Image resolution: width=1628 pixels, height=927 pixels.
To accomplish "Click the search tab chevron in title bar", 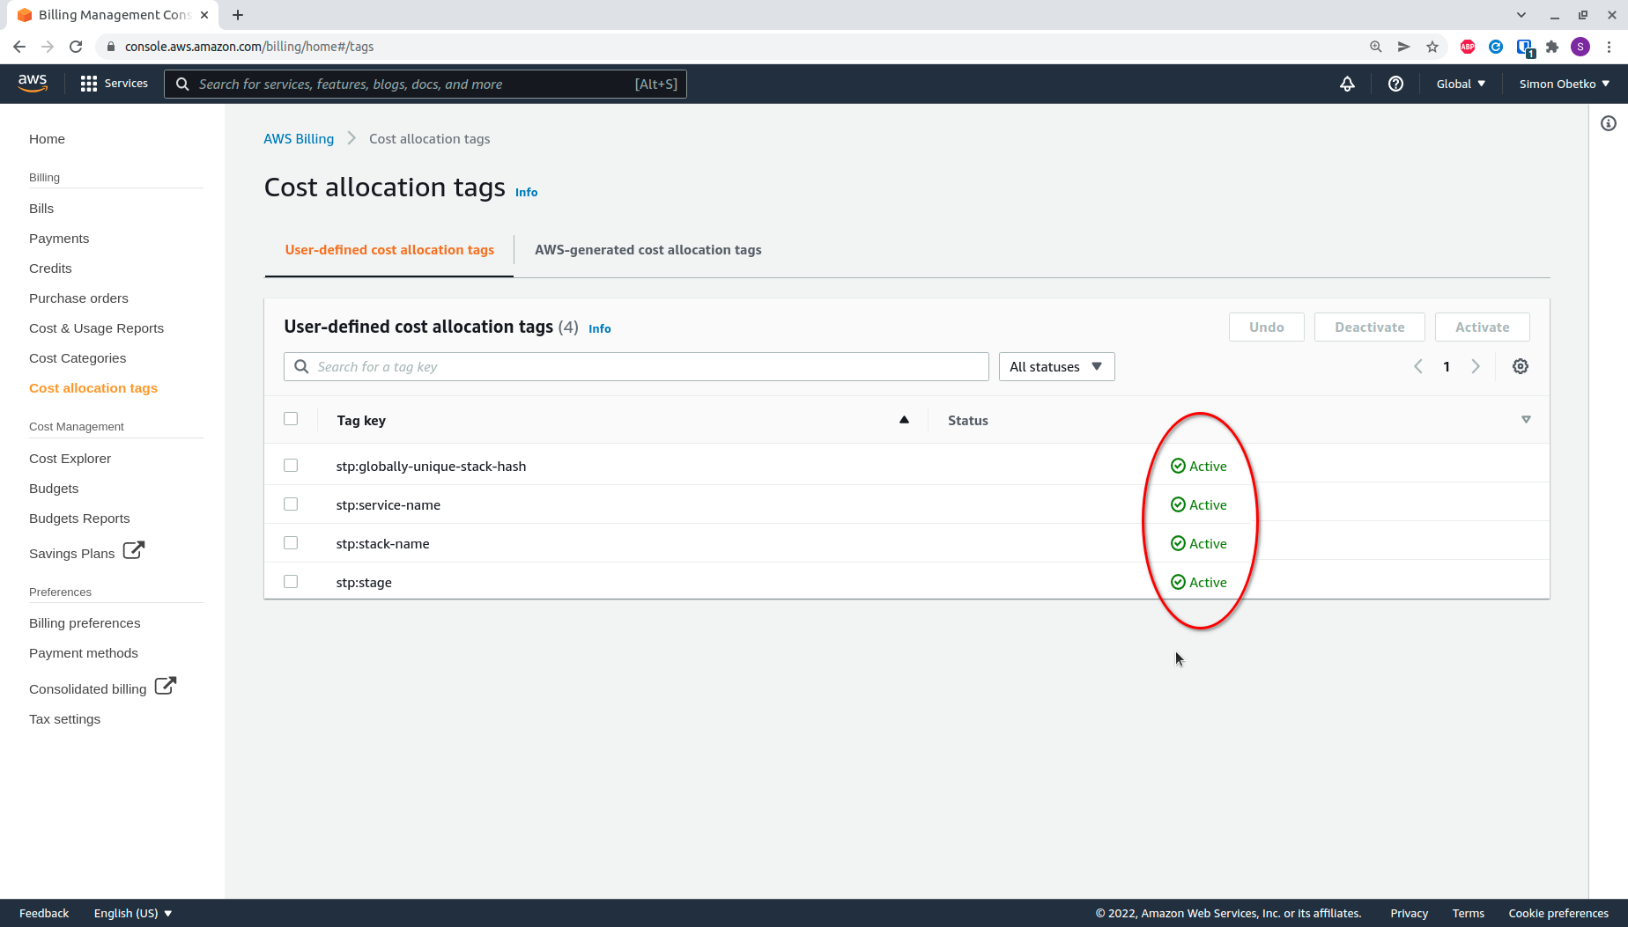I will tap(1521, 15).
